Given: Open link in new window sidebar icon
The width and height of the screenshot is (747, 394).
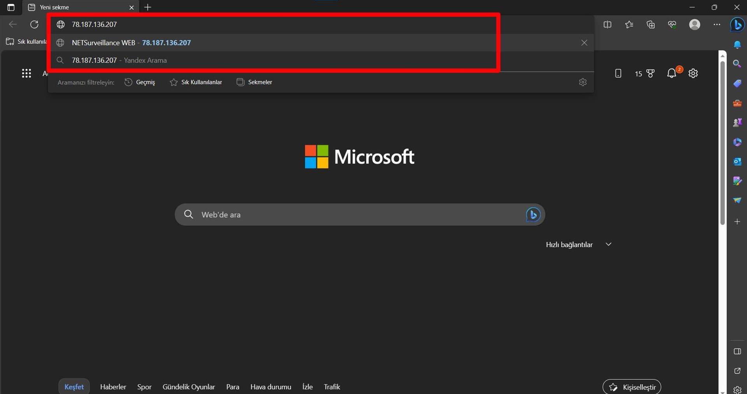Looking at the screenshot, I should click(x=737, y=371).
